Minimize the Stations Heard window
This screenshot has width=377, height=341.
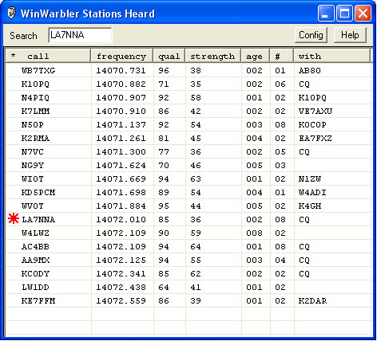[x=326, y=13]
